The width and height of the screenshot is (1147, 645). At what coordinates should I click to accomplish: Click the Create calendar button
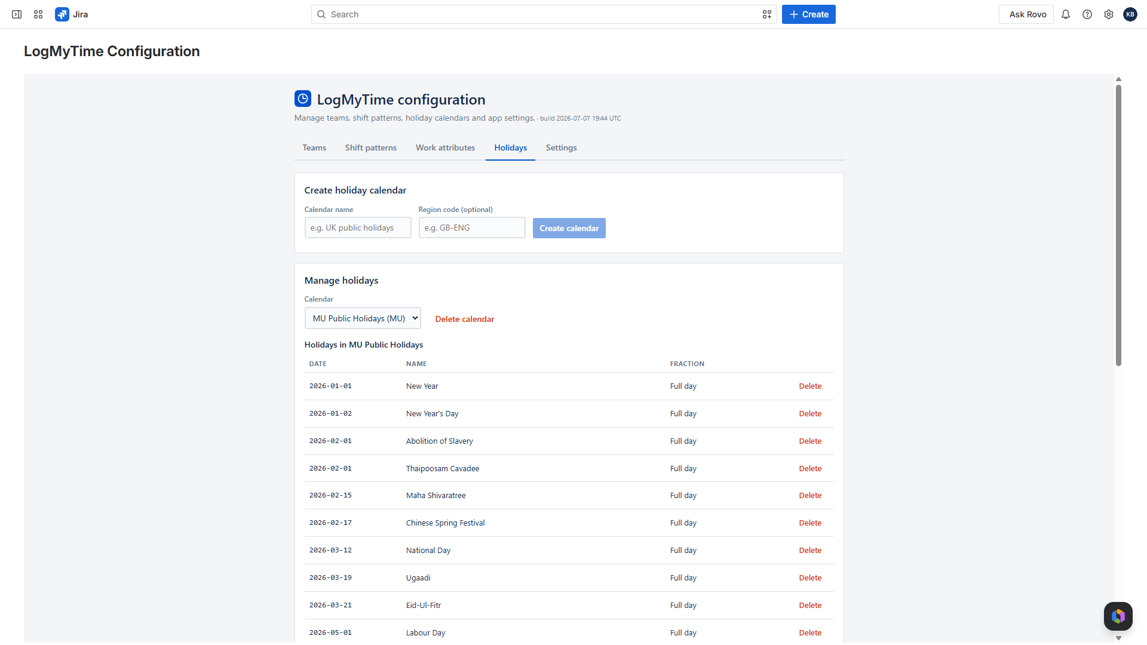point(569,228)
